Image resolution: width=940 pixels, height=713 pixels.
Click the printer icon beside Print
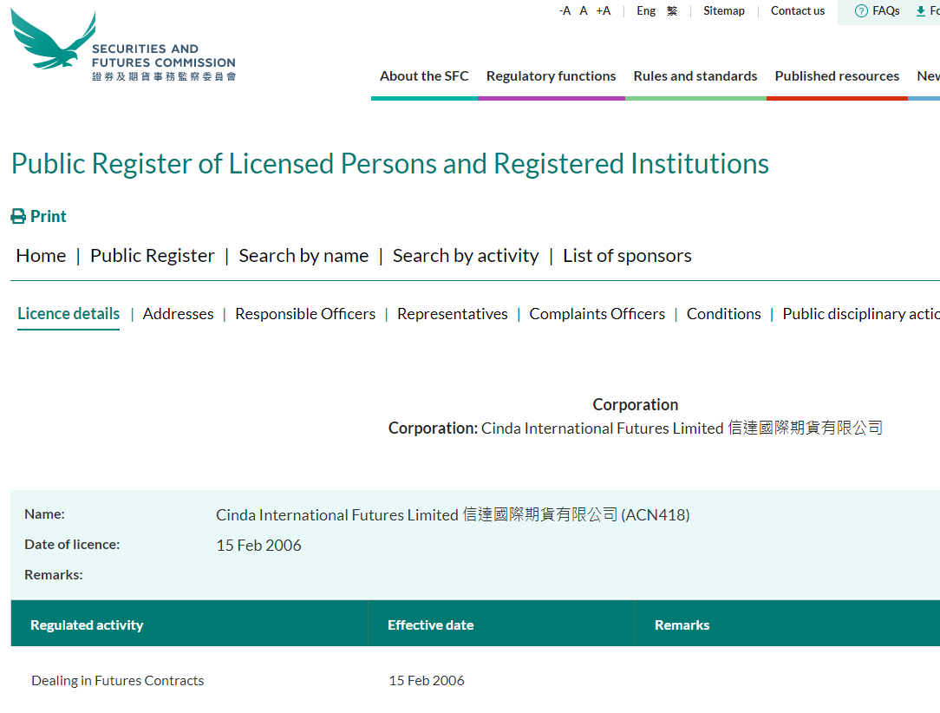click(18, 217)
